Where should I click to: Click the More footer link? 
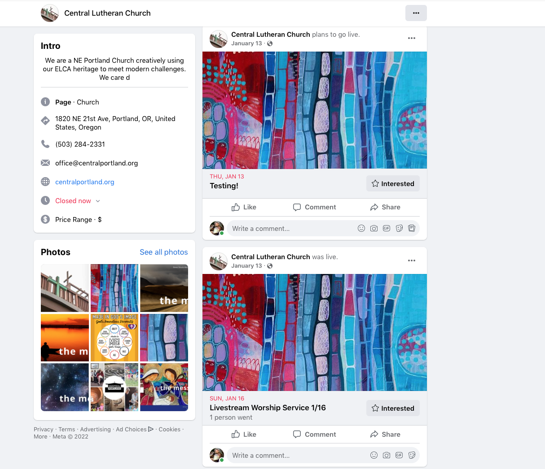click(x=40, y=436)
